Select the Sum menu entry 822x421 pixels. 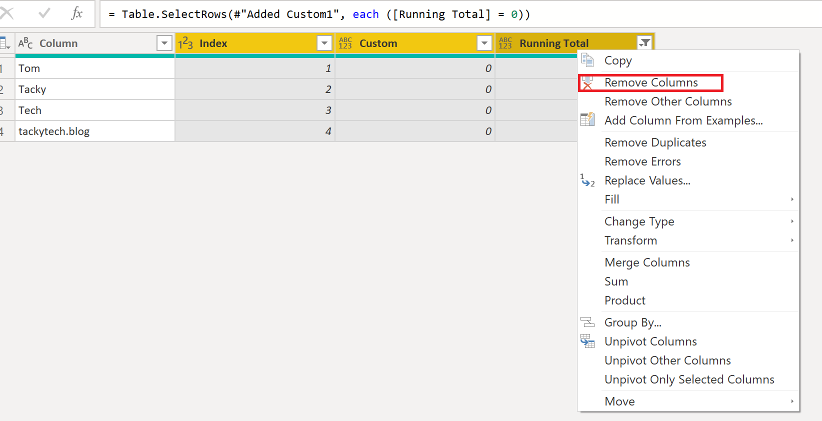[x=616, y=281]
